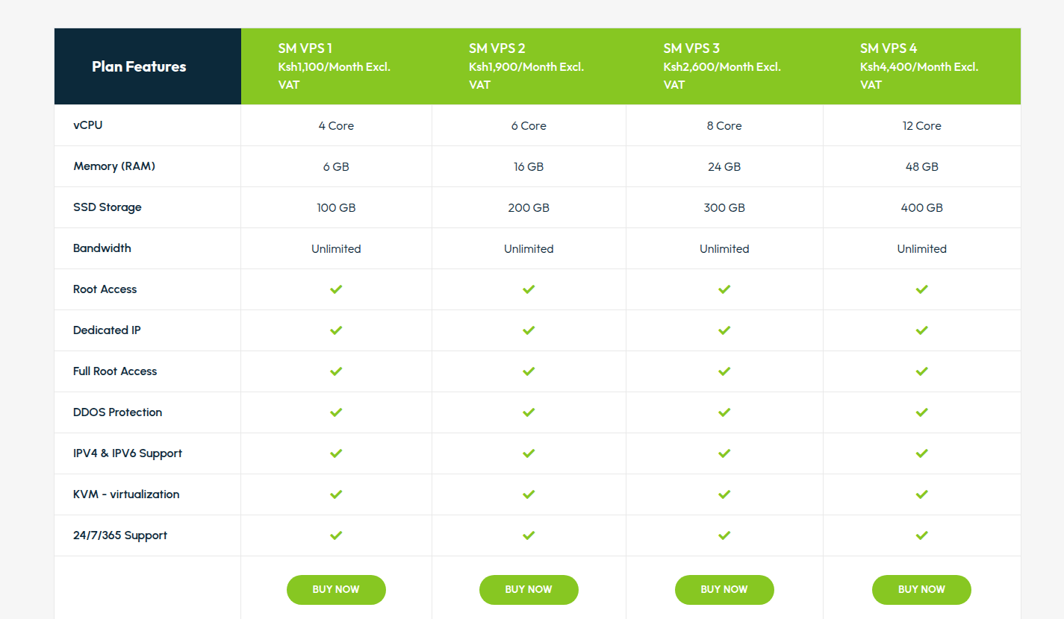Click 24/7/365 Support checkmark for SM VPS 2
Viewport: 1064px width, 619px height.
pos(529,535)
